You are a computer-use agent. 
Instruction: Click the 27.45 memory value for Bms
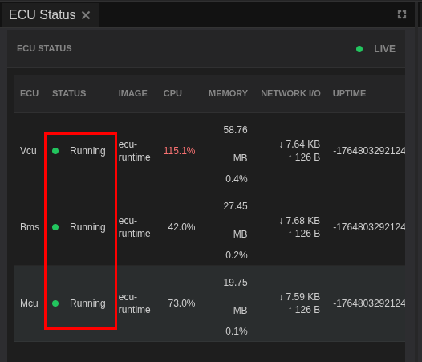coord(236,206)
